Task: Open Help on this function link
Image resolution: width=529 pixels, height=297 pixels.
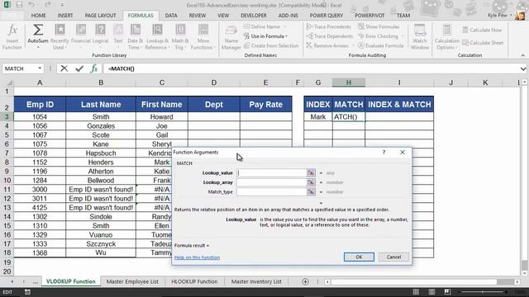Action: click(197, 257)
